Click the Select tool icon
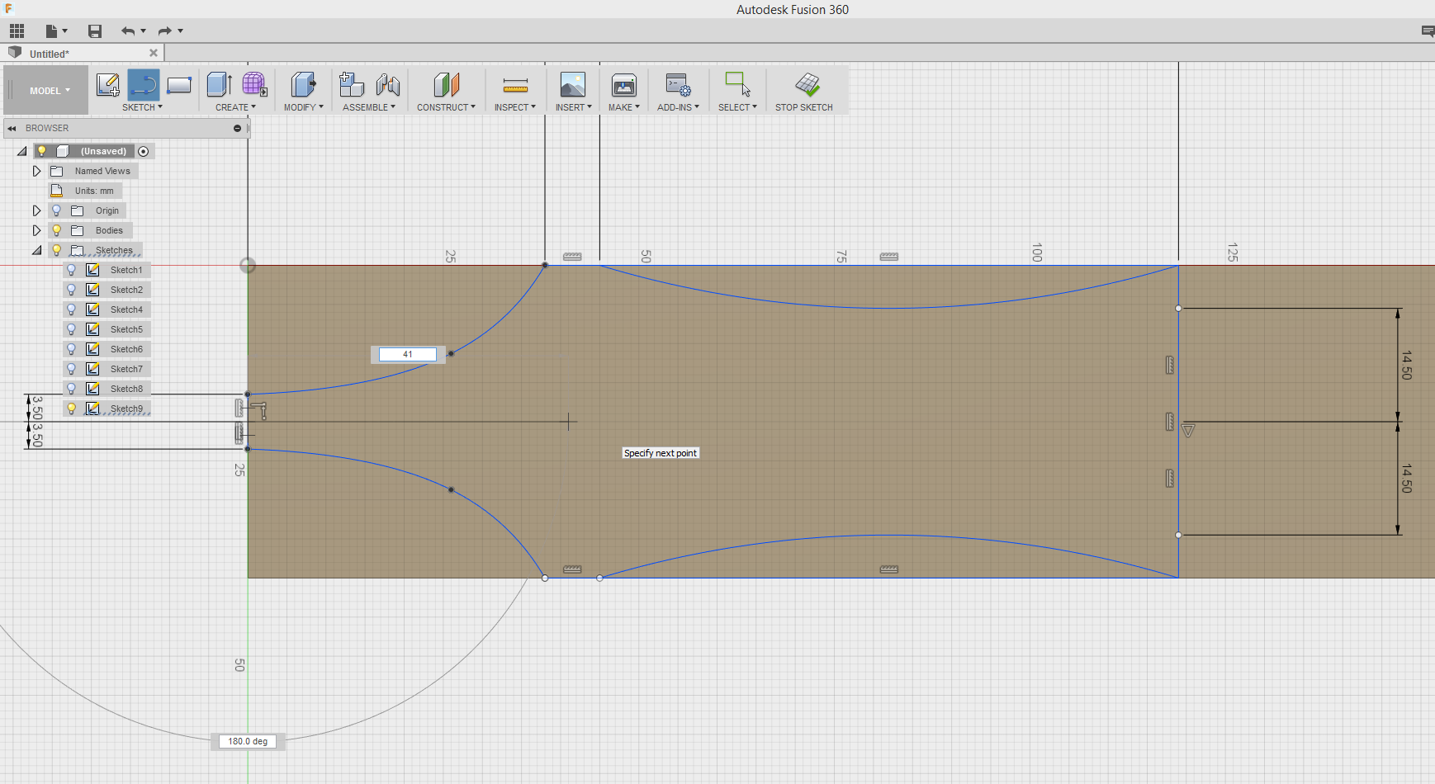1435x784 pixels. tap(737, 84)
